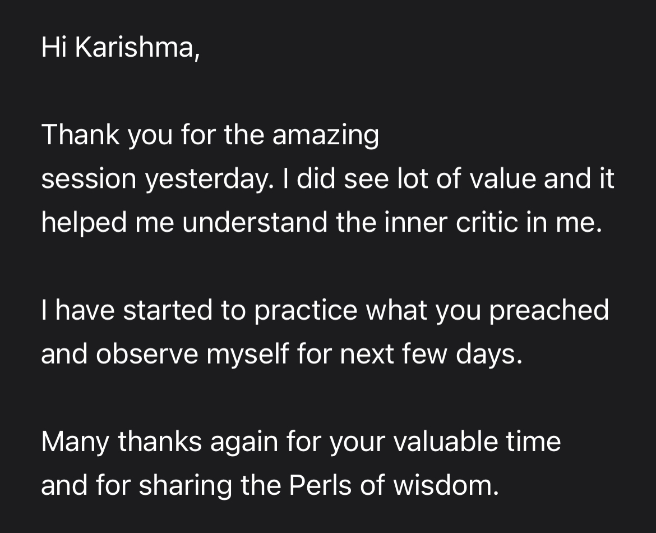Place cursor on the word 'Karishma'
The width and height of the screenshot is (656, 533).
coord(135,47)
